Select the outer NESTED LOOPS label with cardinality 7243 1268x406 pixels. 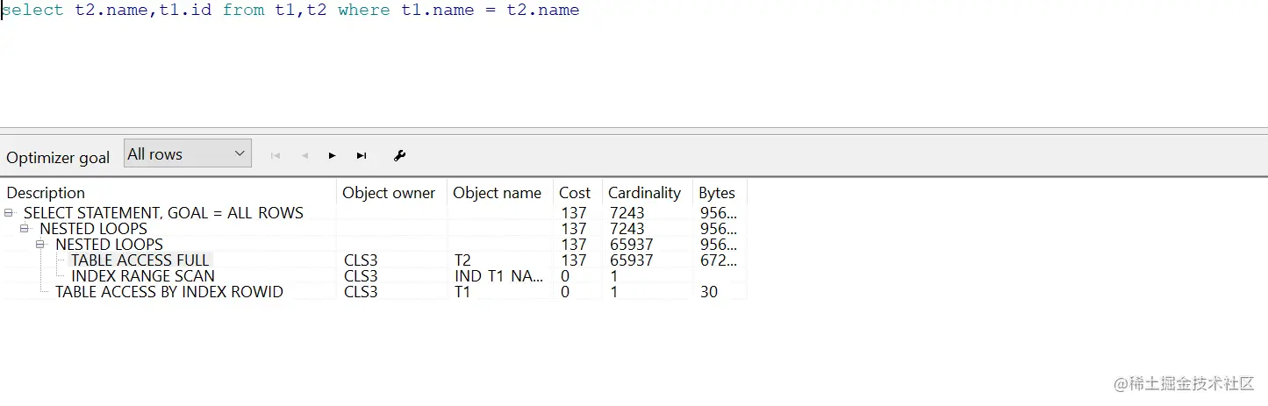[93, 229]
